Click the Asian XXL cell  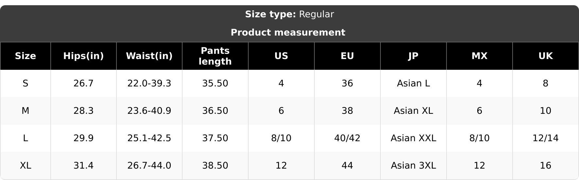tap(413, 138)
